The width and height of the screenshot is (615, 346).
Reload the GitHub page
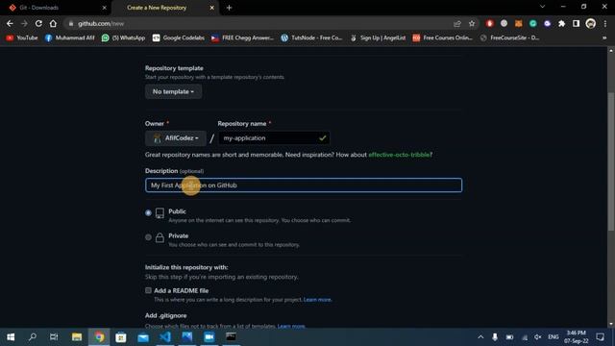pos(38,23)
